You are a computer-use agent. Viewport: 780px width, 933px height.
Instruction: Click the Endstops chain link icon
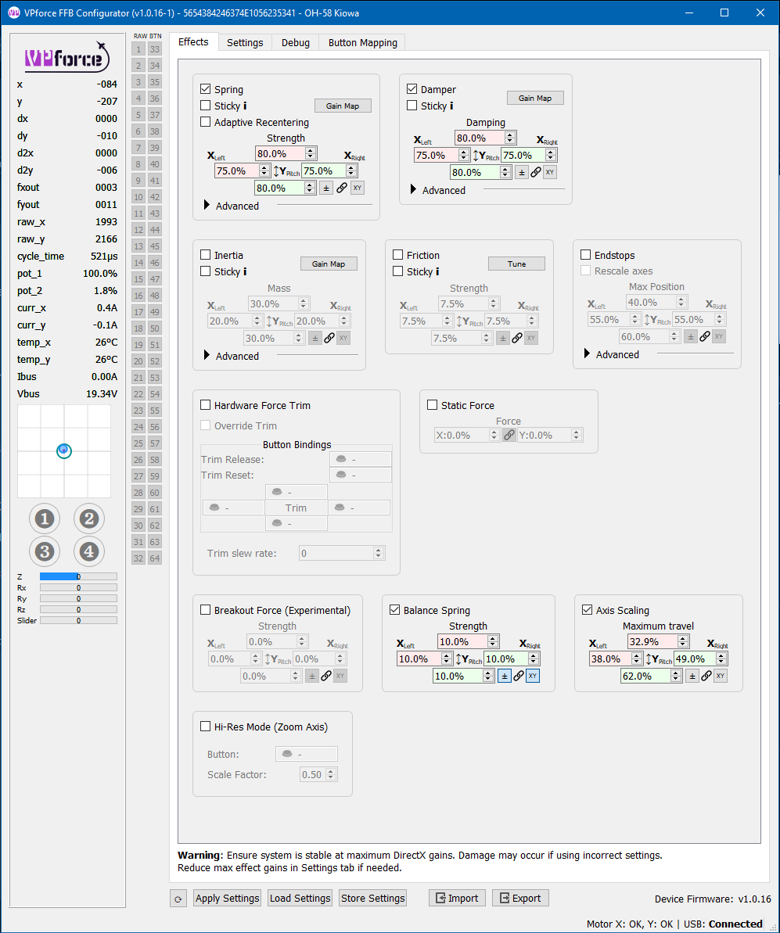705,336
